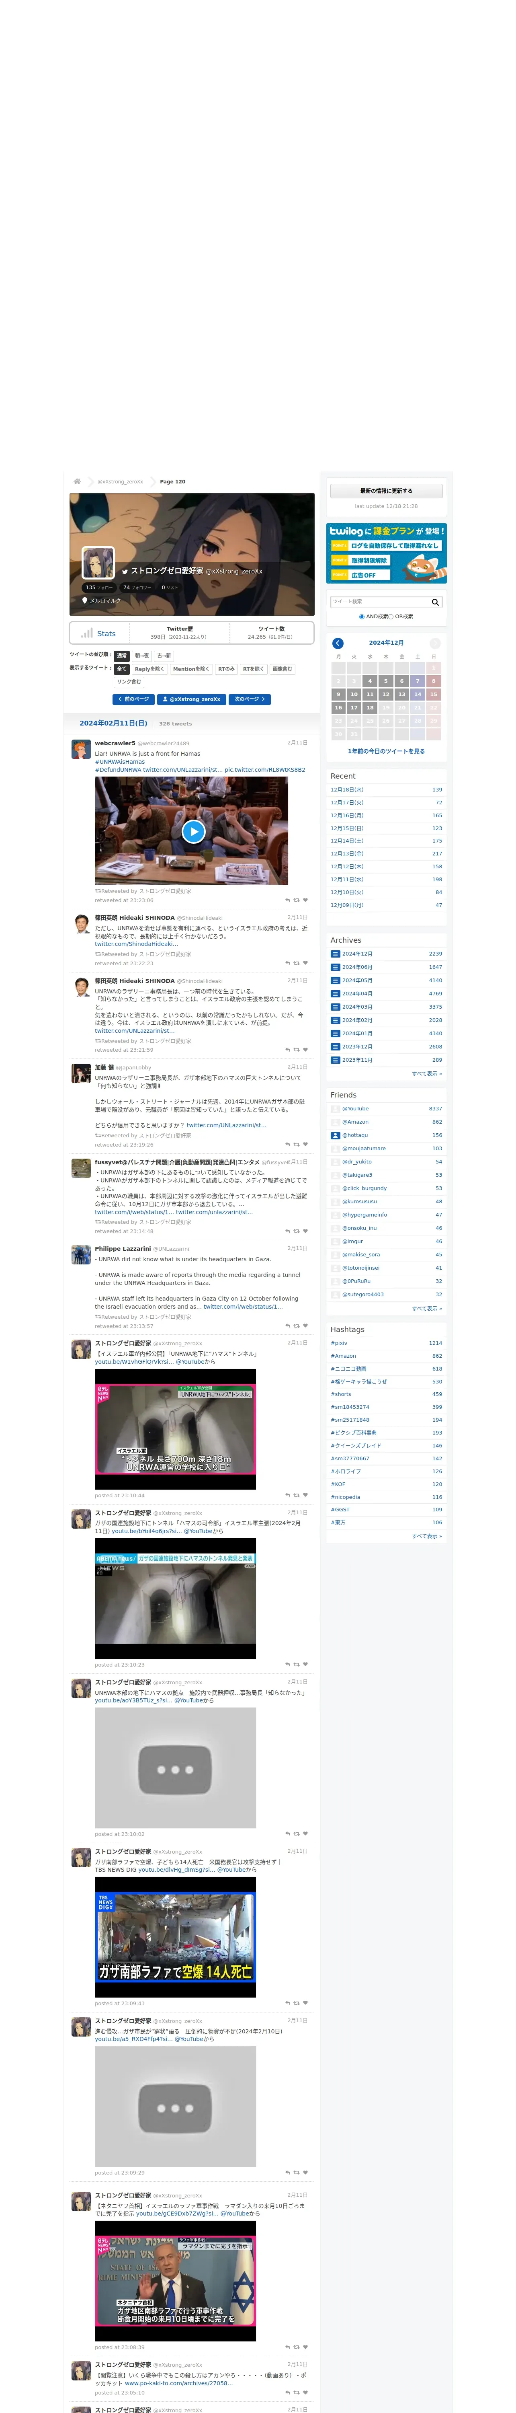Apply the リンク含む filter
Viewport: 516px width, 2413px height.
click(x=129, y=682)
